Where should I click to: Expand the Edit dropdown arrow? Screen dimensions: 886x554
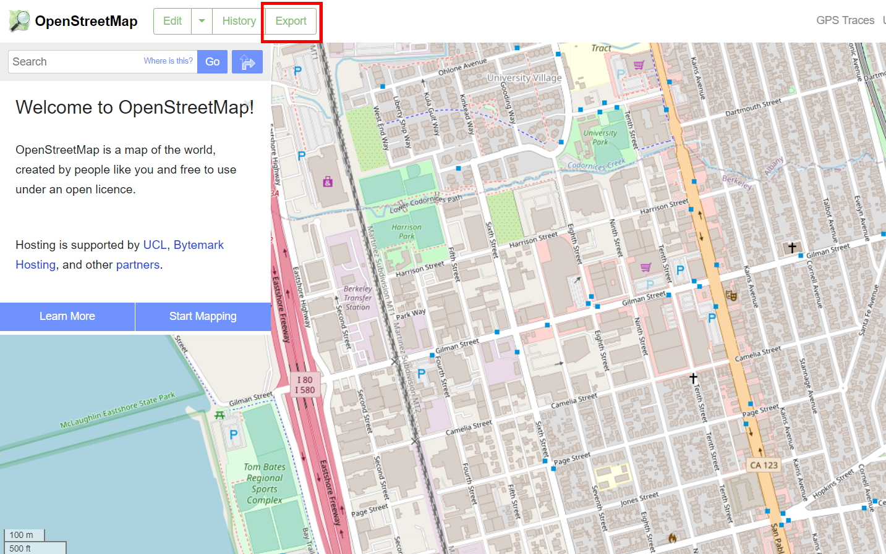[x=202, y=21]
